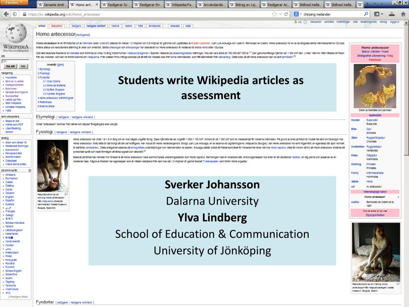This screenshot has width=409, height=307.
Task: Click the Wikipedia globe logo
Action: coord(16,33)
